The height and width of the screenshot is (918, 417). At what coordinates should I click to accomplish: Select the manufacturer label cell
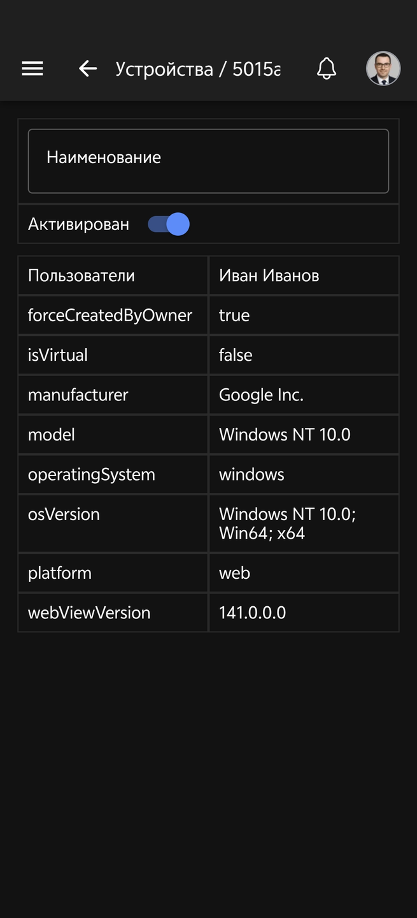coord(78,395)
